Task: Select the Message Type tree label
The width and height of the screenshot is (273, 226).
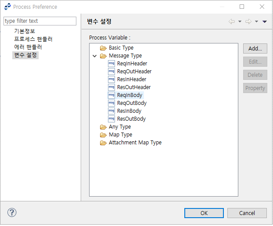Action: click(x=126, y=56)
